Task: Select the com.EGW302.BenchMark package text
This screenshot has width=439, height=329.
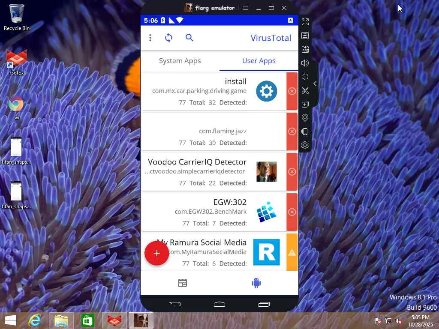Action: tap(210, 212)
